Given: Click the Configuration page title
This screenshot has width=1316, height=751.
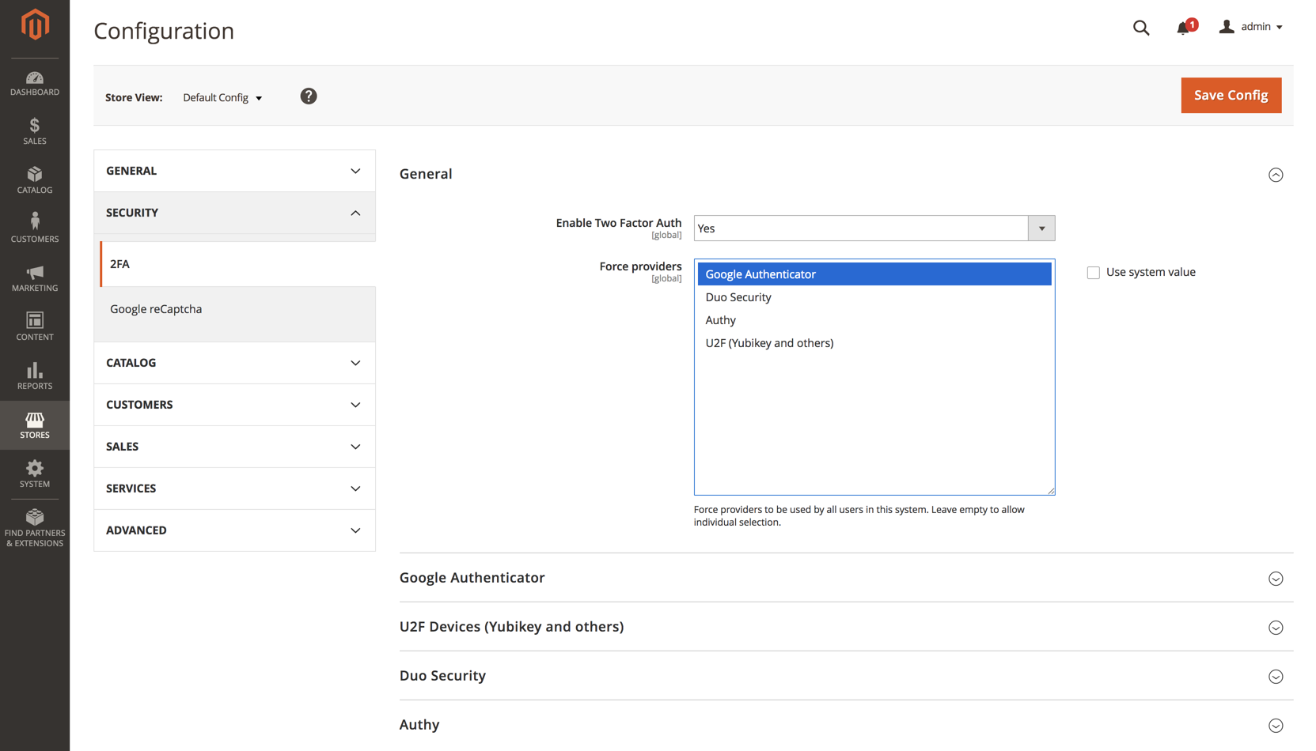Looking at the screenshot, I should [x=164, y=31].
